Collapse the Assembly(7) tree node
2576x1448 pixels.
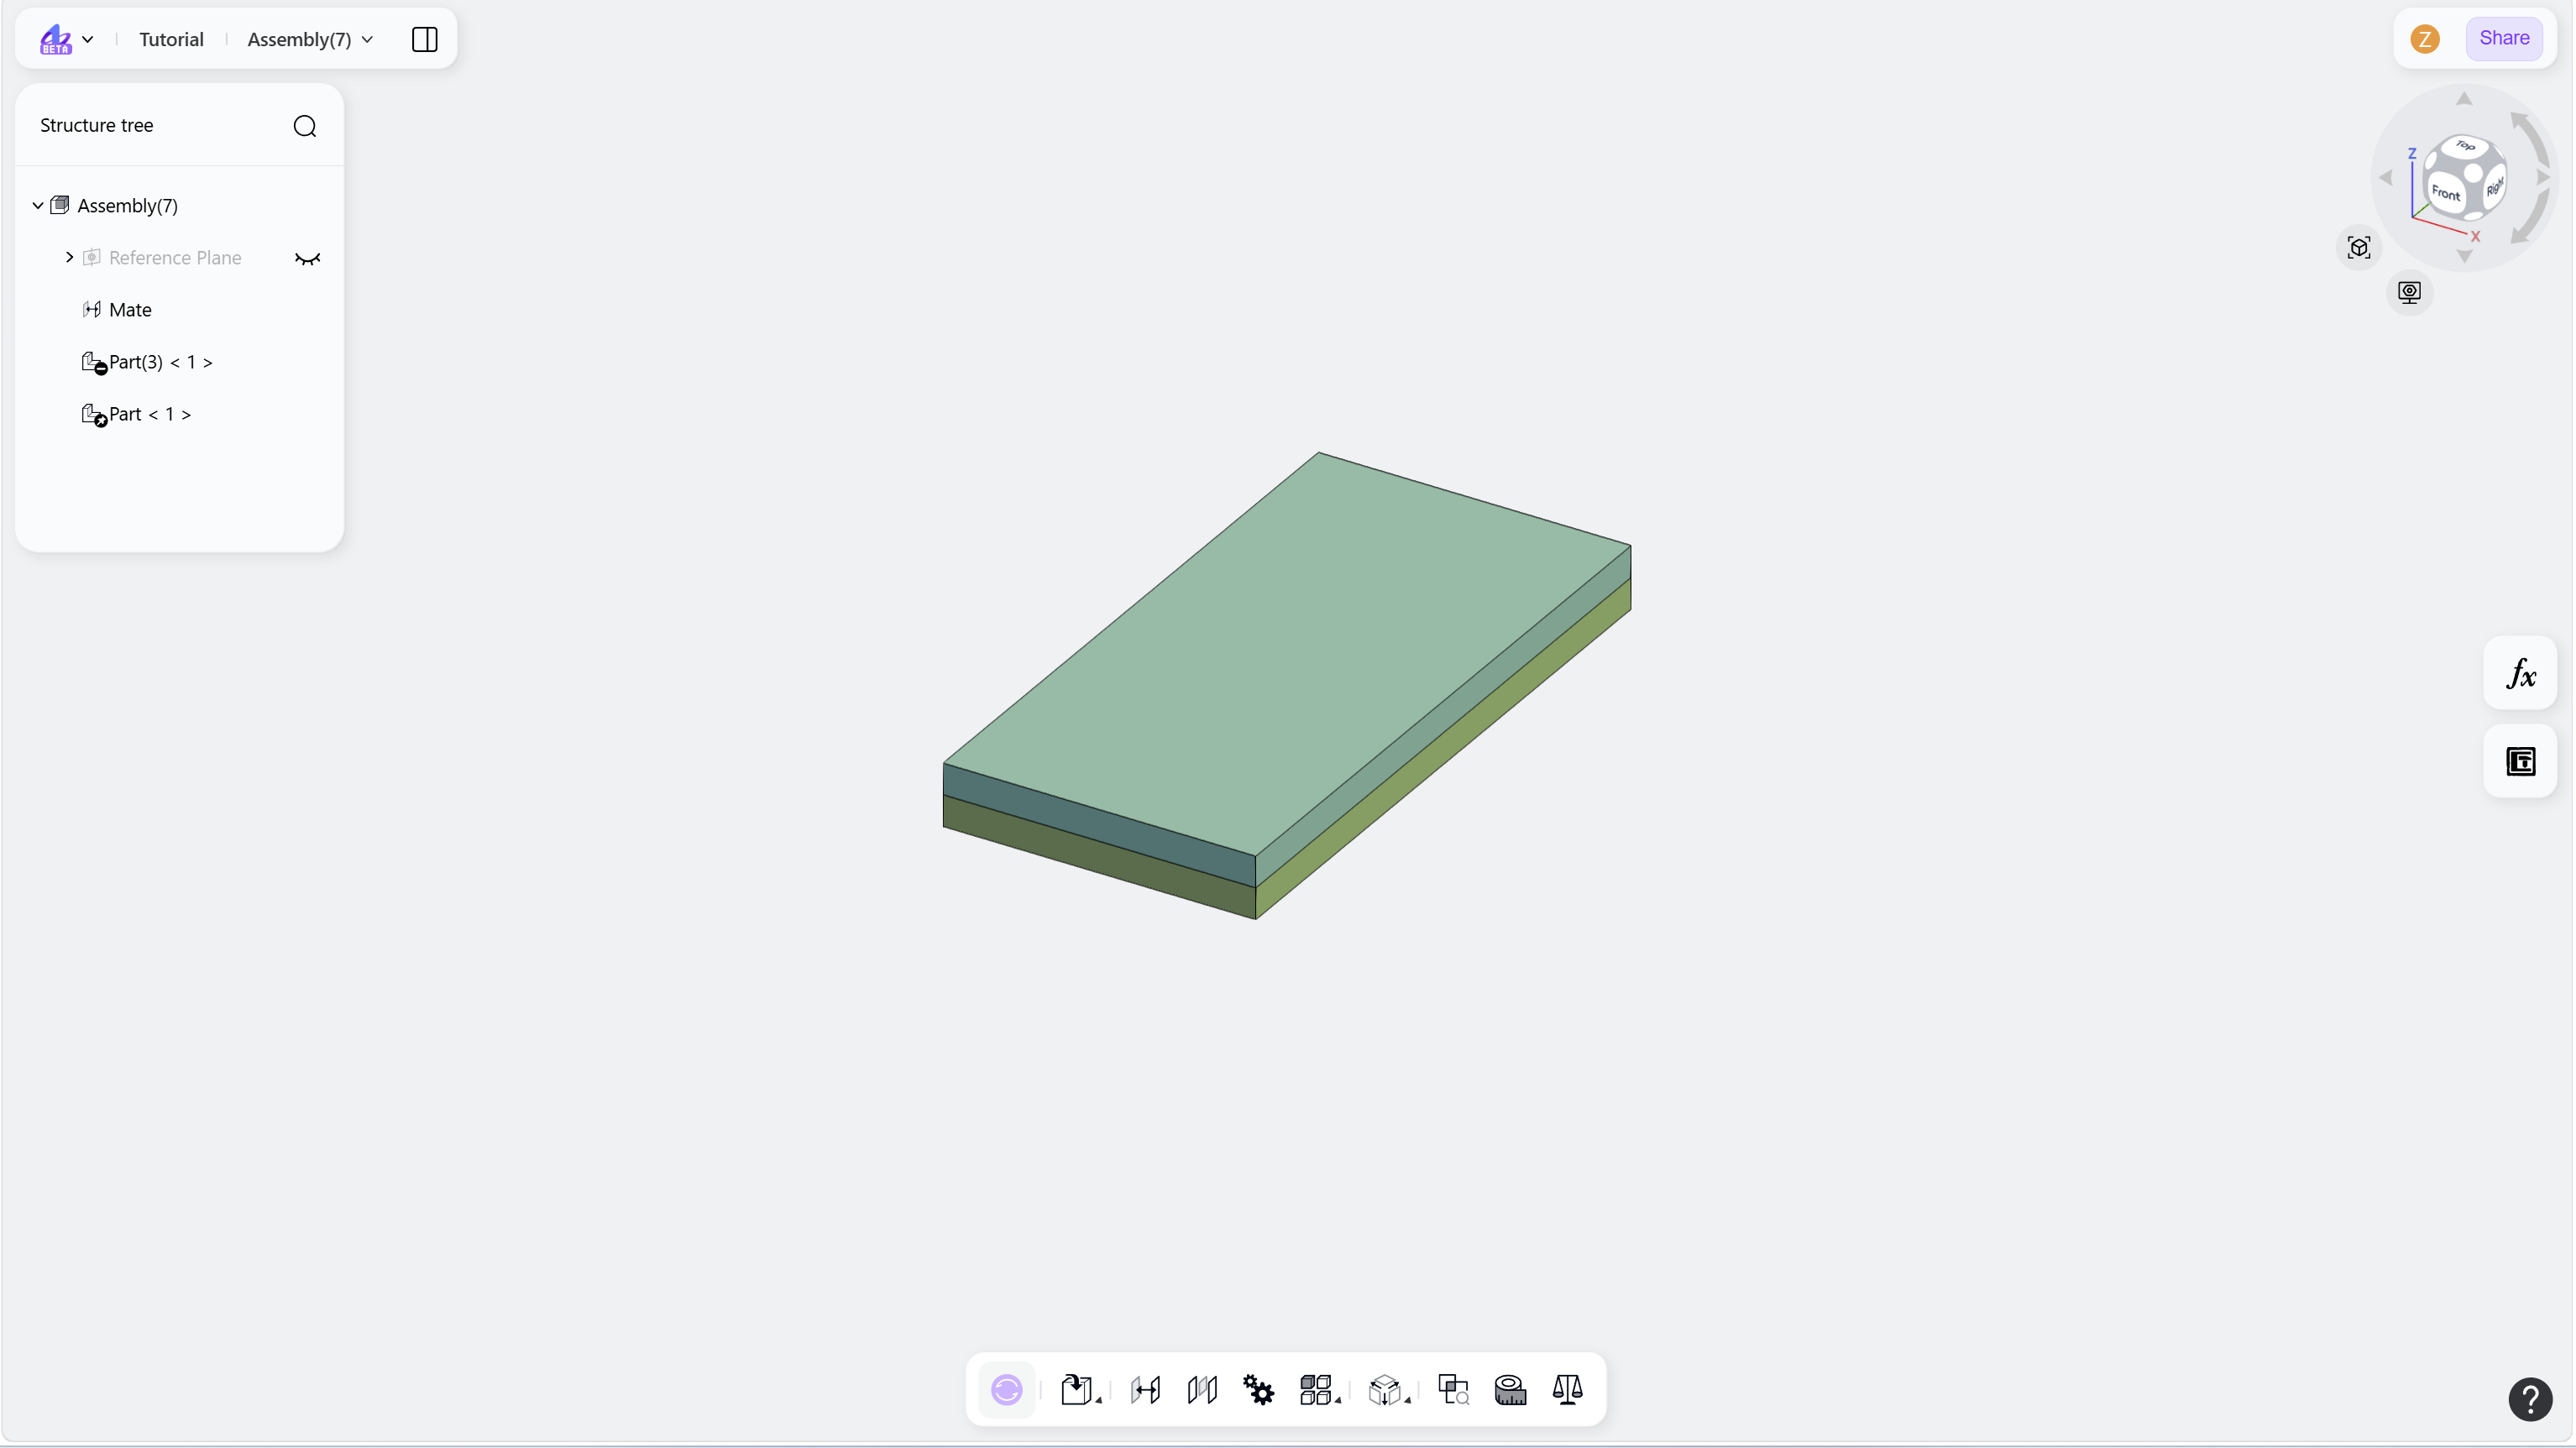point(38,206)
